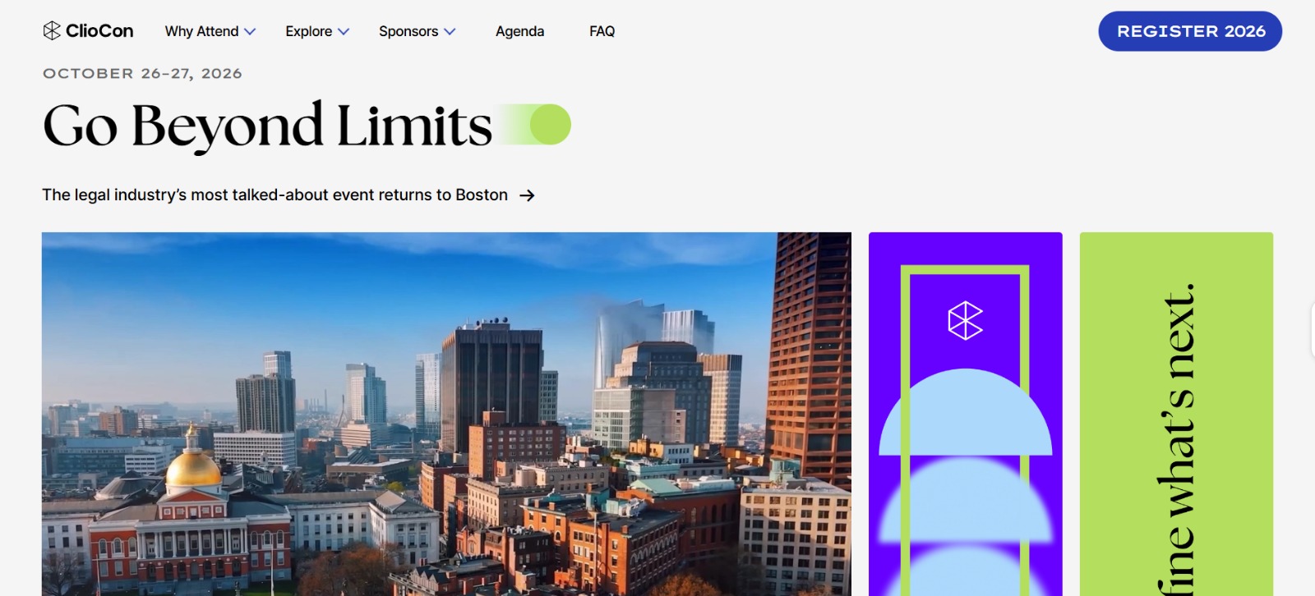Viewport: 1315px width, 596px height.
Task: Click the Go Beyond Limits headline
Action: 267,126
